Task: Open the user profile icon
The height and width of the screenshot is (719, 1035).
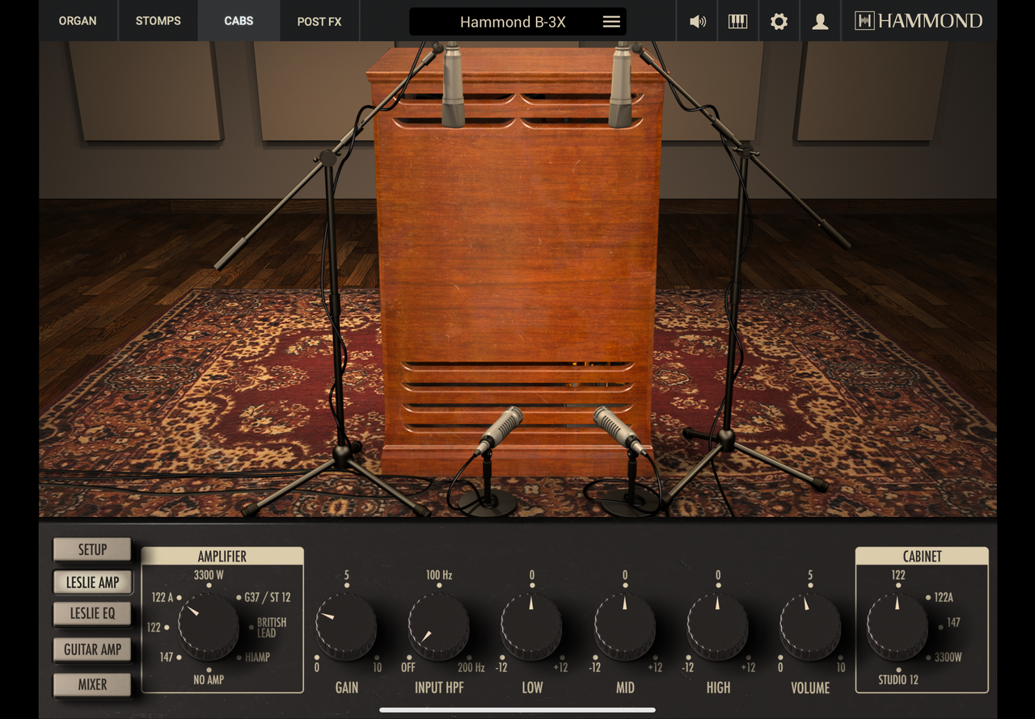Action: [820, 22]
